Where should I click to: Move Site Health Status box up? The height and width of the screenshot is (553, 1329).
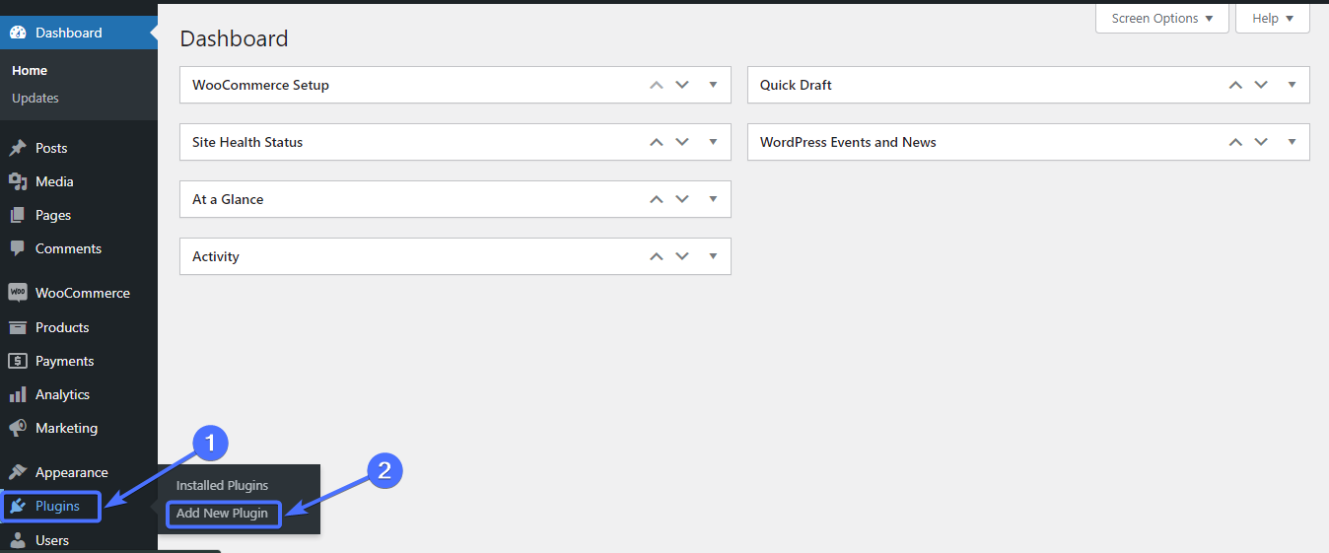657,142
